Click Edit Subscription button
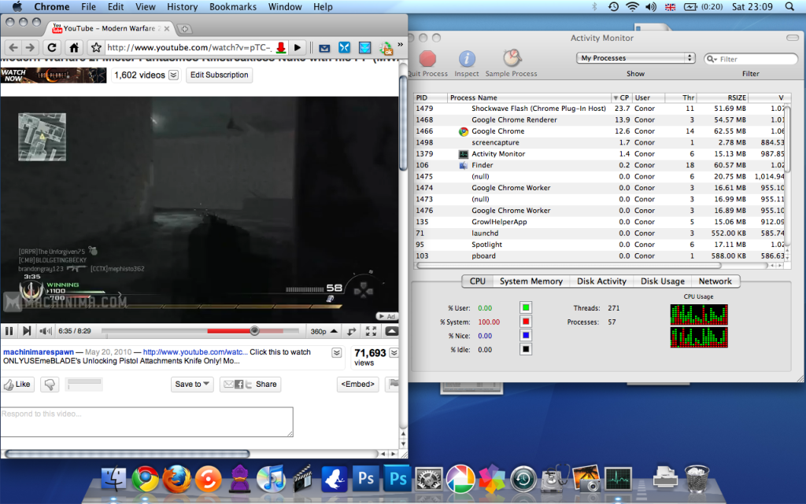 click(220, 75)
